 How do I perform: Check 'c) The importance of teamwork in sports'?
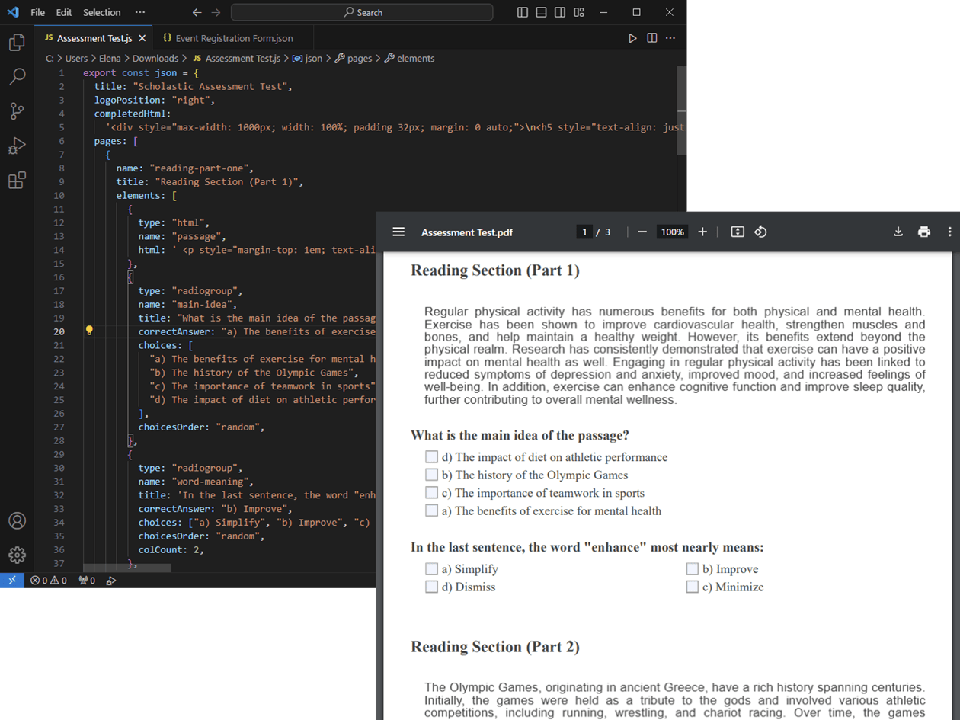tap(432, 493)
